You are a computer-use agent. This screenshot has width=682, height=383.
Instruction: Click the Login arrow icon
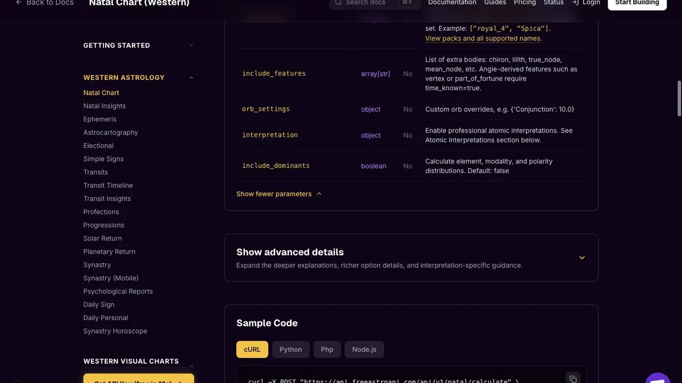(x=575, y=2)
